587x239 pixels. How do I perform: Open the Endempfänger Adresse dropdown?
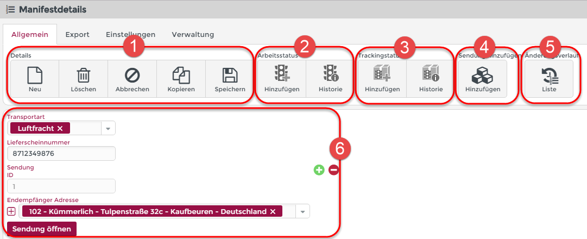click(x=303, y=211)
